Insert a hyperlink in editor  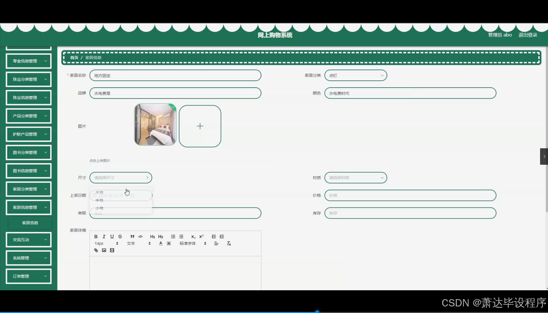click(96, 250)
